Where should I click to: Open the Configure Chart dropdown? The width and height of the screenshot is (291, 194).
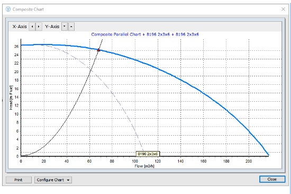pos(53,180)
